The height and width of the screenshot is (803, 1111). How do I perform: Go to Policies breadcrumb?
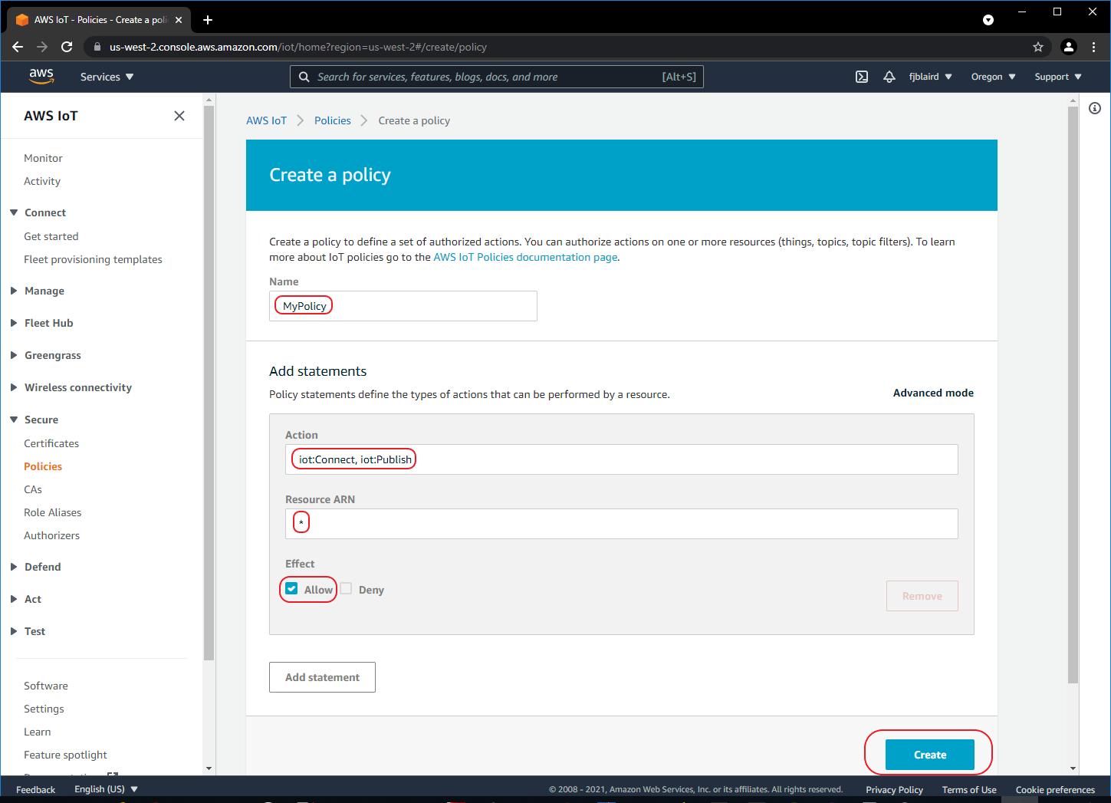(x=333, y=120)
